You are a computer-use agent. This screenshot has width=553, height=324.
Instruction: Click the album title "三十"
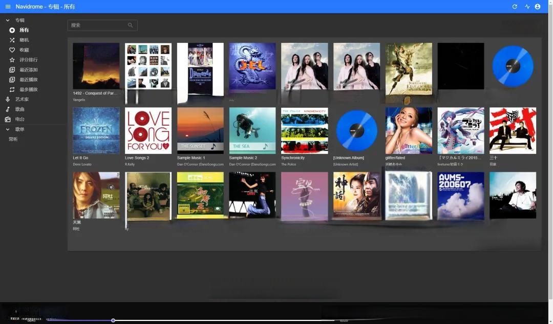[493, 158]
